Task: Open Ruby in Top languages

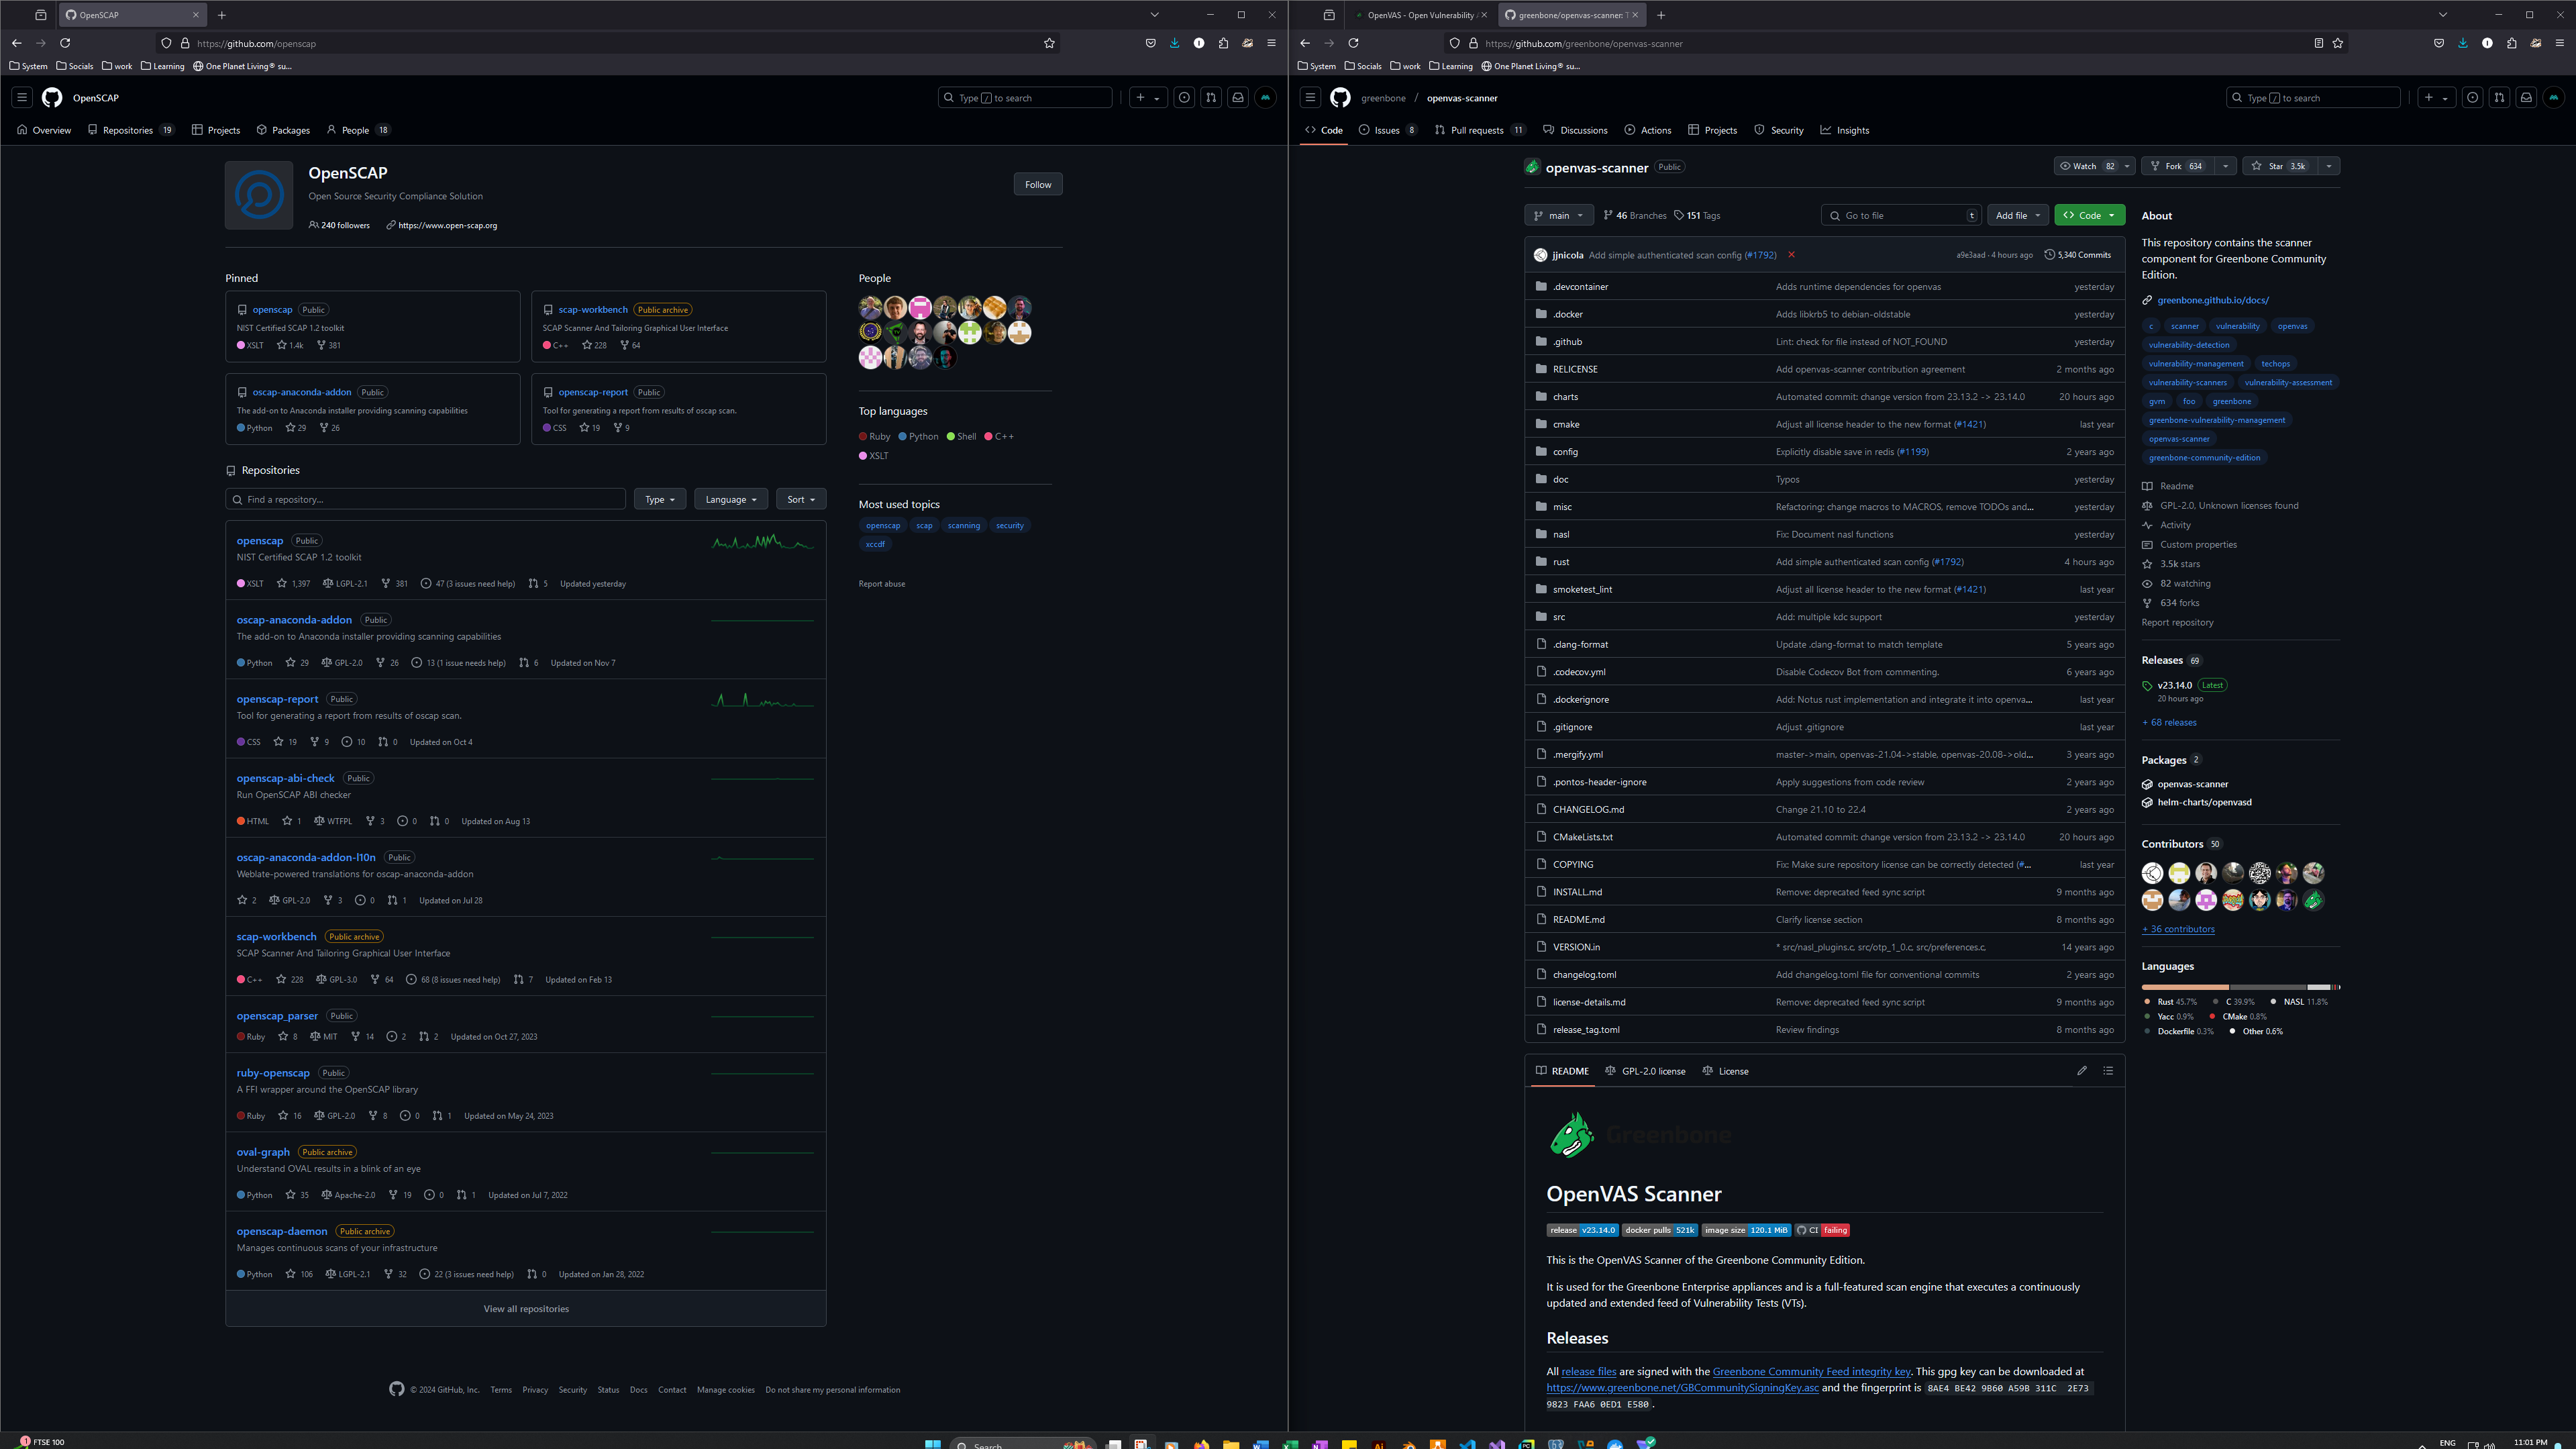Action: point(875,436)
